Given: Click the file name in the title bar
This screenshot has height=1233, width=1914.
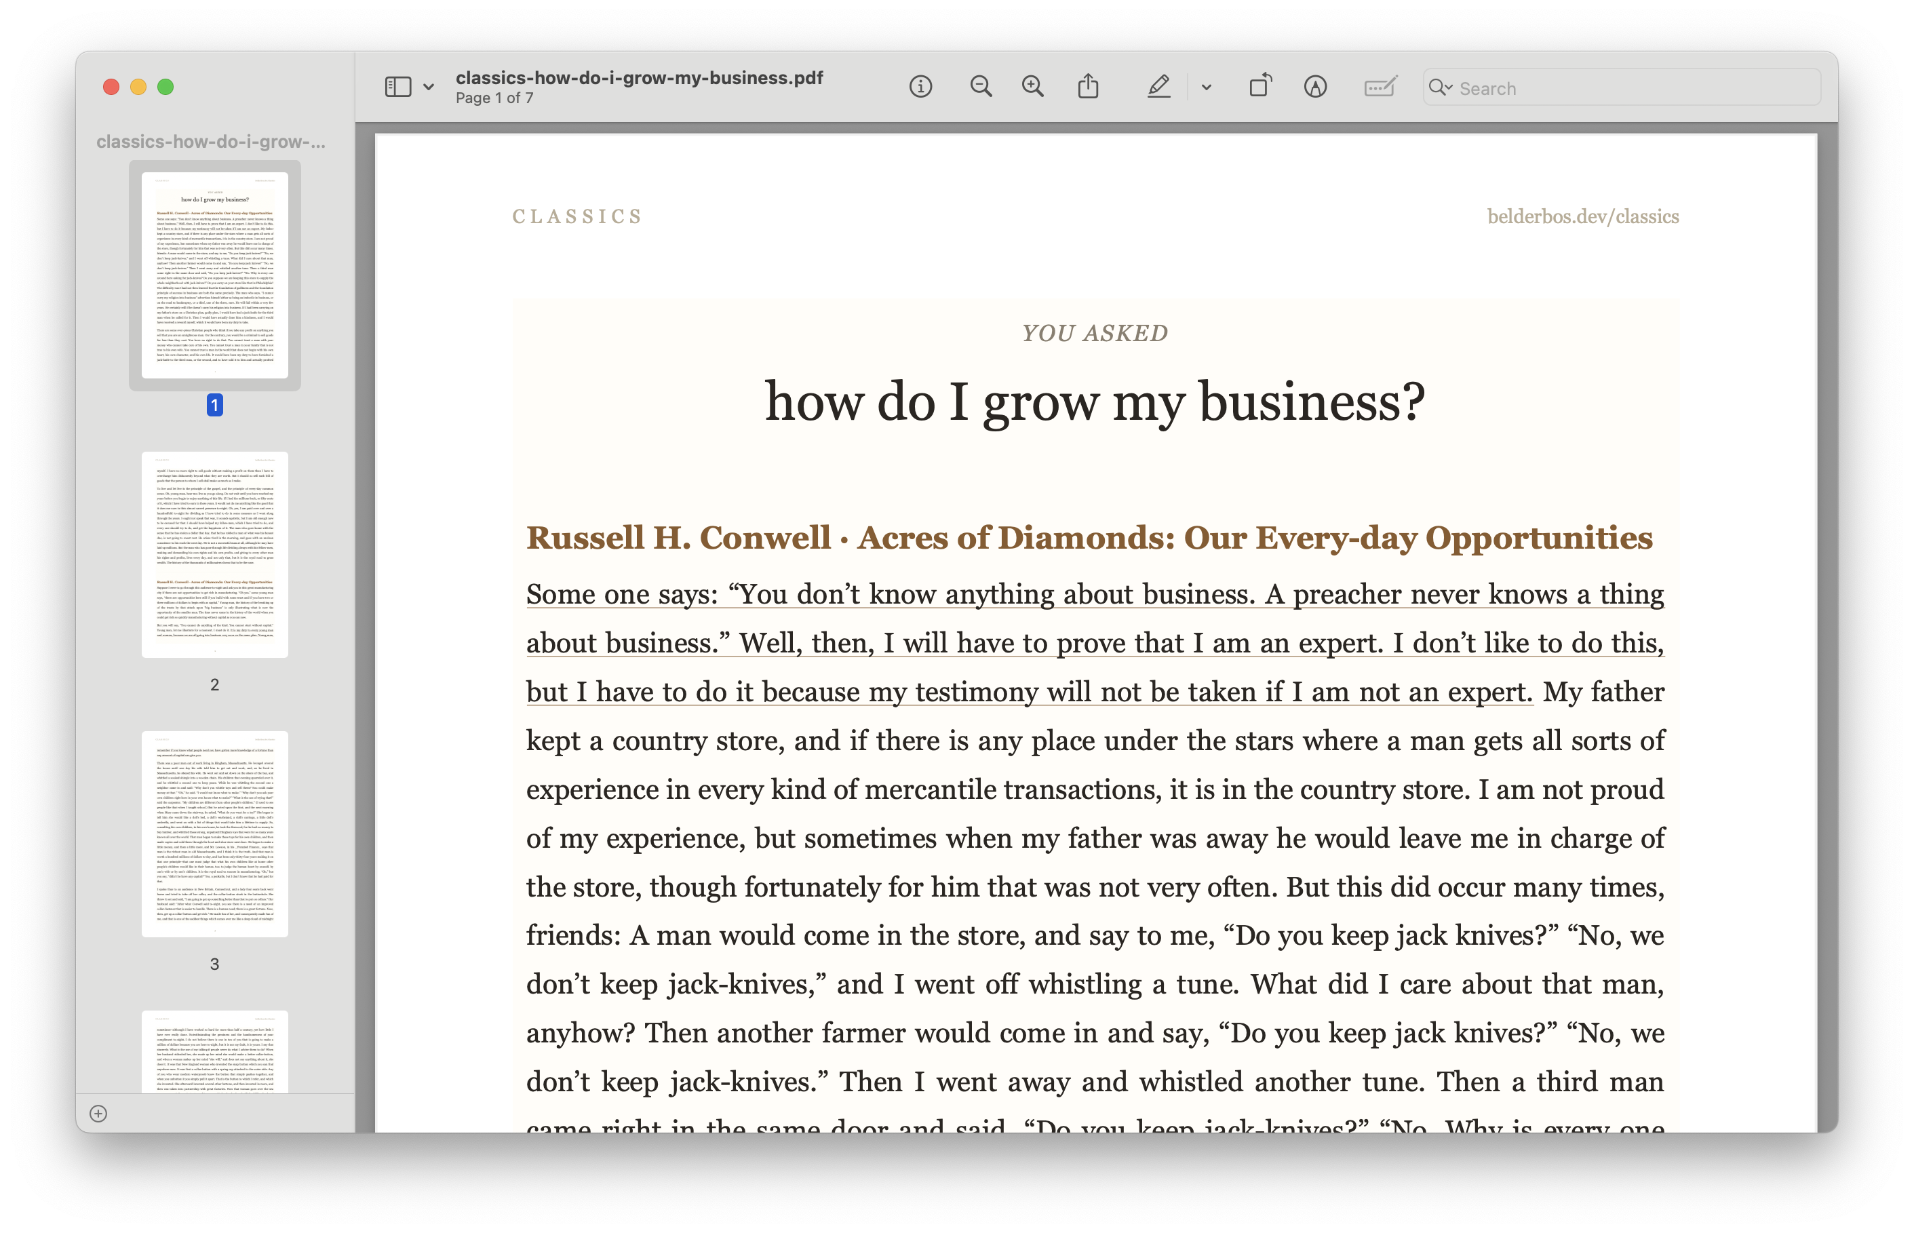Looking at the screenshot, I should [x=639, y=78].
